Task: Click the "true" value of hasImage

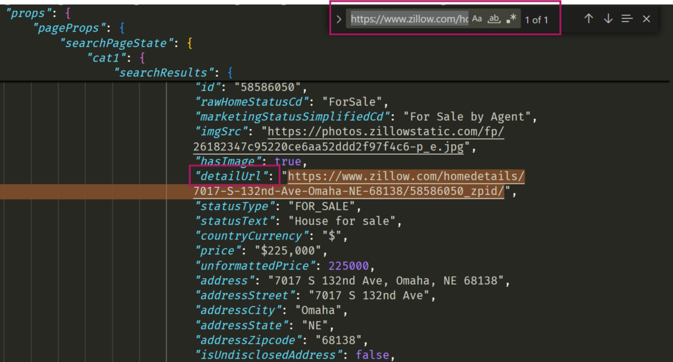Action: [288, 161]
